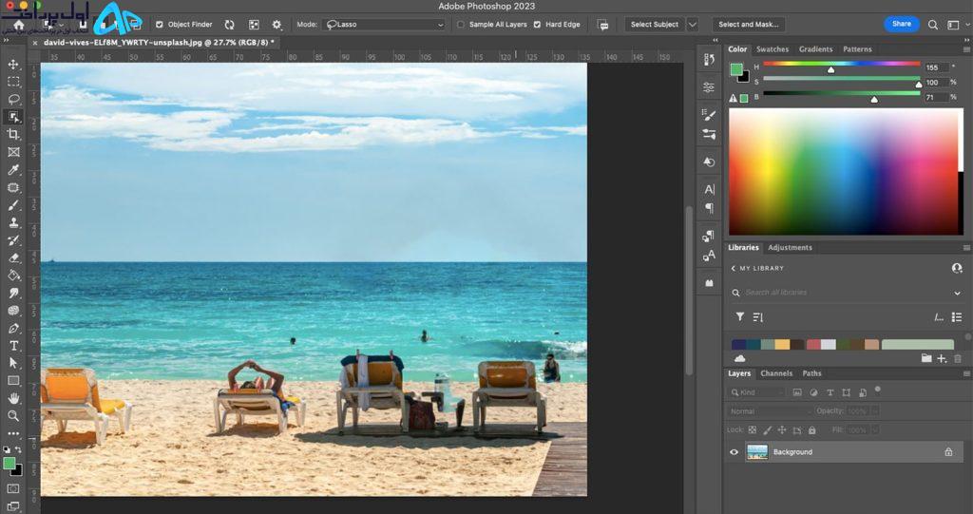Select the Eyedropper tool
Image resolution: width=973 pixels, height=514 pixels.
point(13,169)
